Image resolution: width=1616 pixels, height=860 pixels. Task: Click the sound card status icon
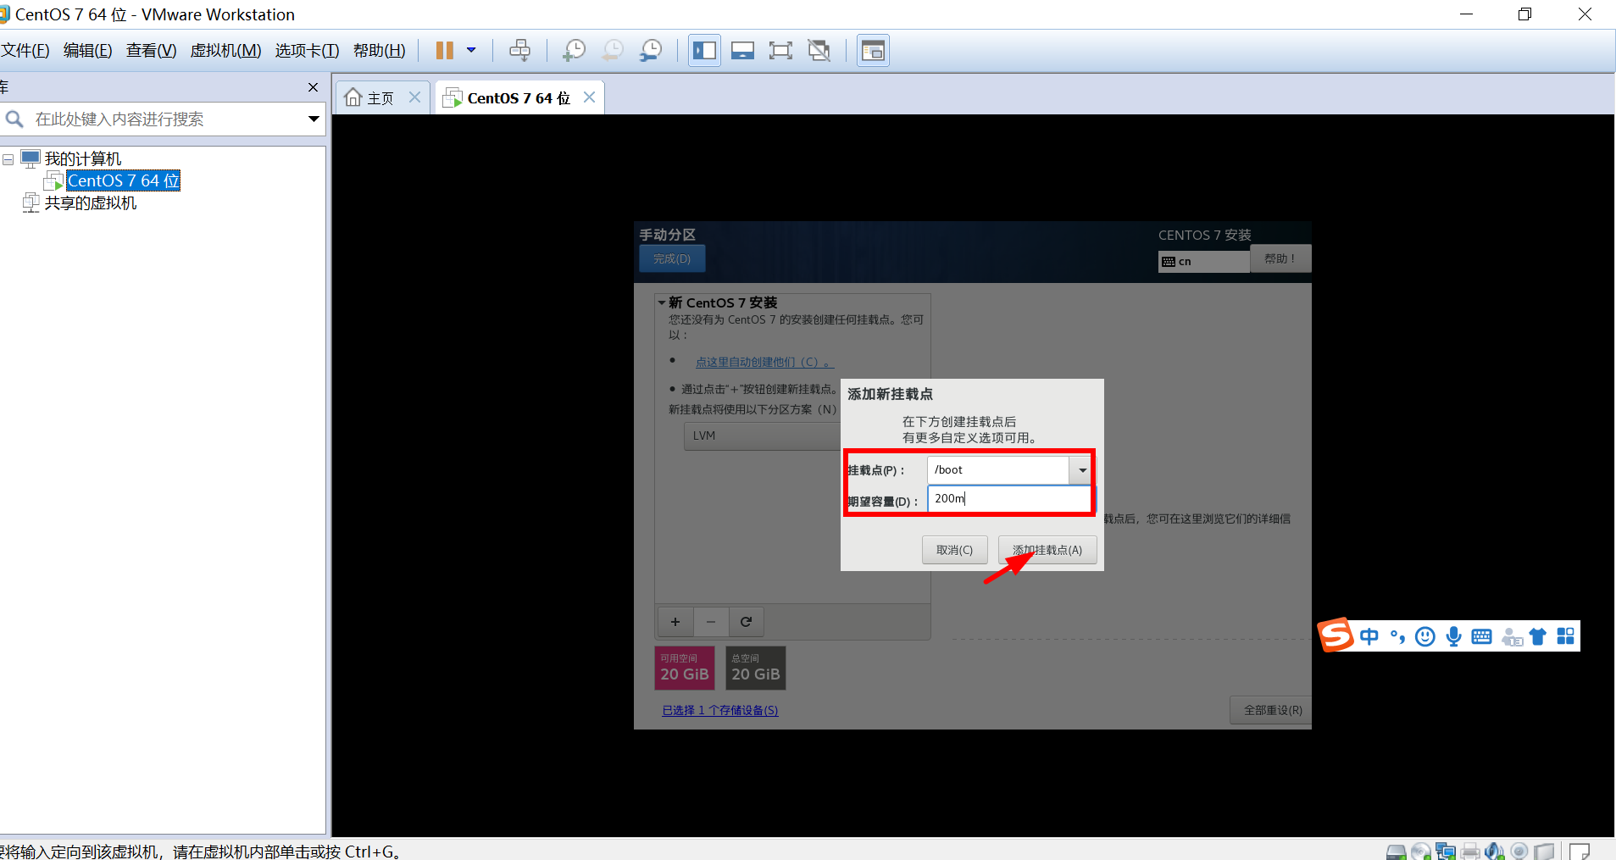pyautogui.click(x=1495, y=852)
